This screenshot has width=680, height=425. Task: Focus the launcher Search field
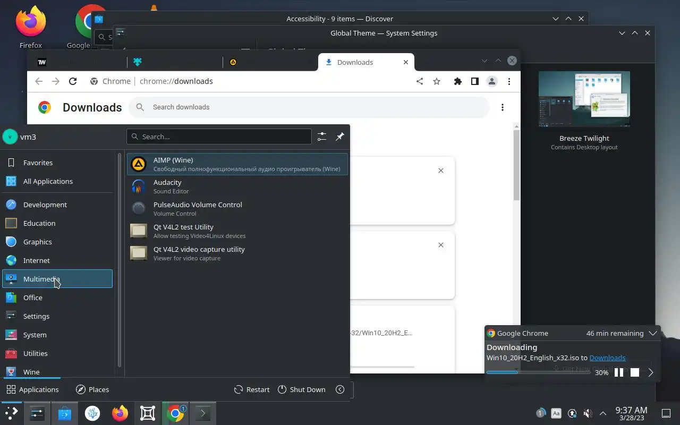click(219, 137)
